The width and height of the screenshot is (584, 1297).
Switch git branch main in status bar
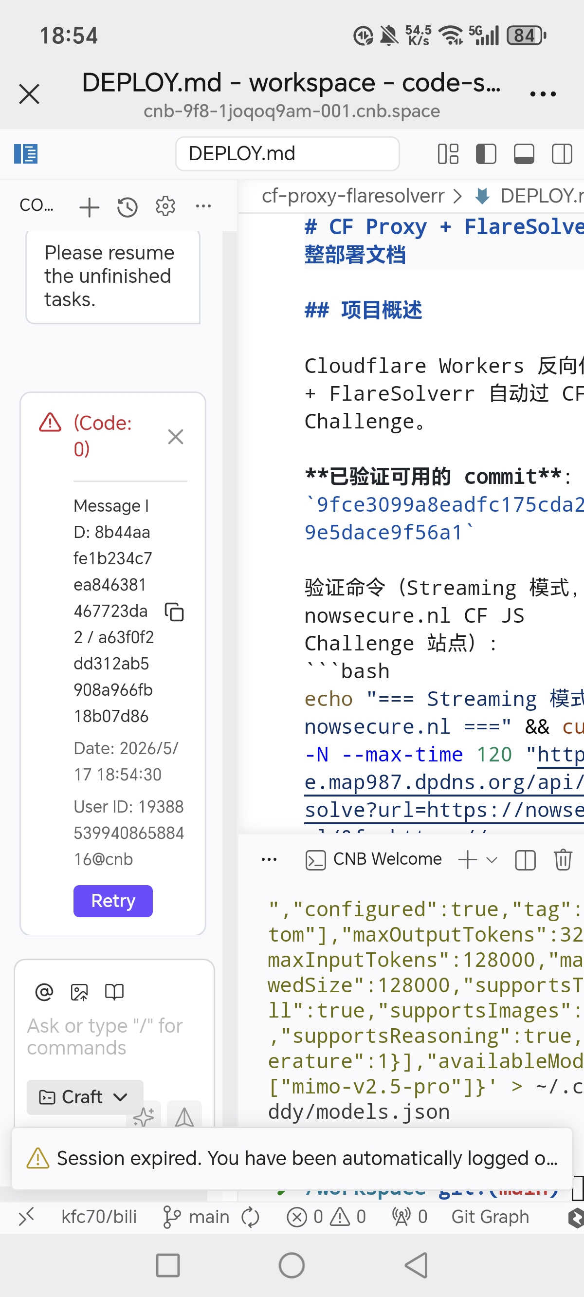point(195,1217)
